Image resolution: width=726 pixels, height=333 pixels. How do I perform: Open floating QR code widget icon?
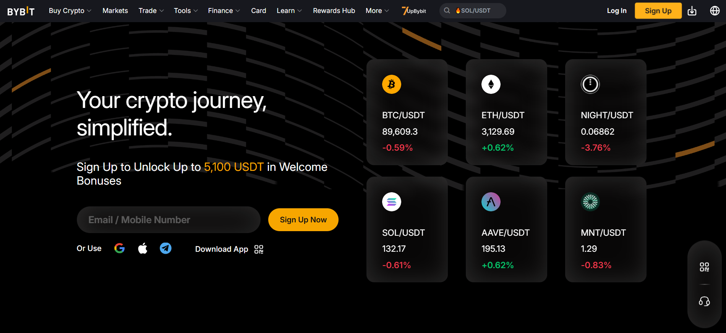pos(704,267)
